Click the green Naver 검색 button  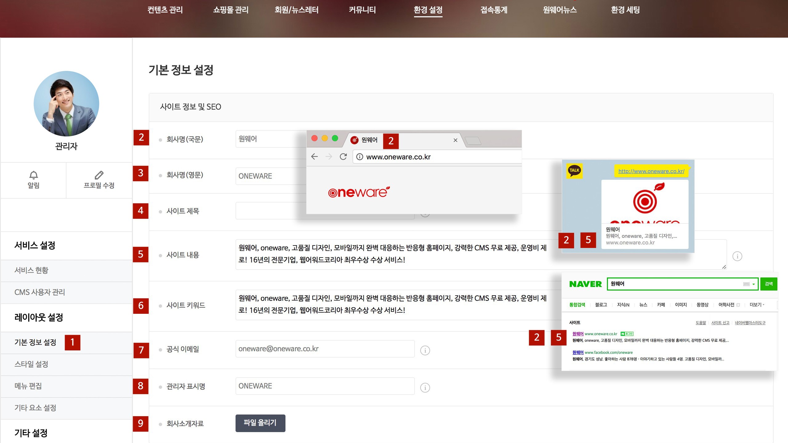pyautogui.click(x=769, y=284)
